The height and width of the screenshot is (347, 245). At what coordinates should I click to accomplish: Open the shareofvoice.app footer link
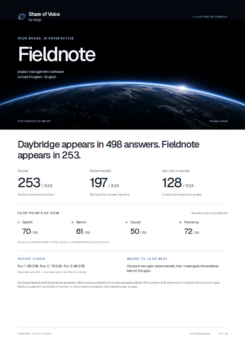[200, 334]
